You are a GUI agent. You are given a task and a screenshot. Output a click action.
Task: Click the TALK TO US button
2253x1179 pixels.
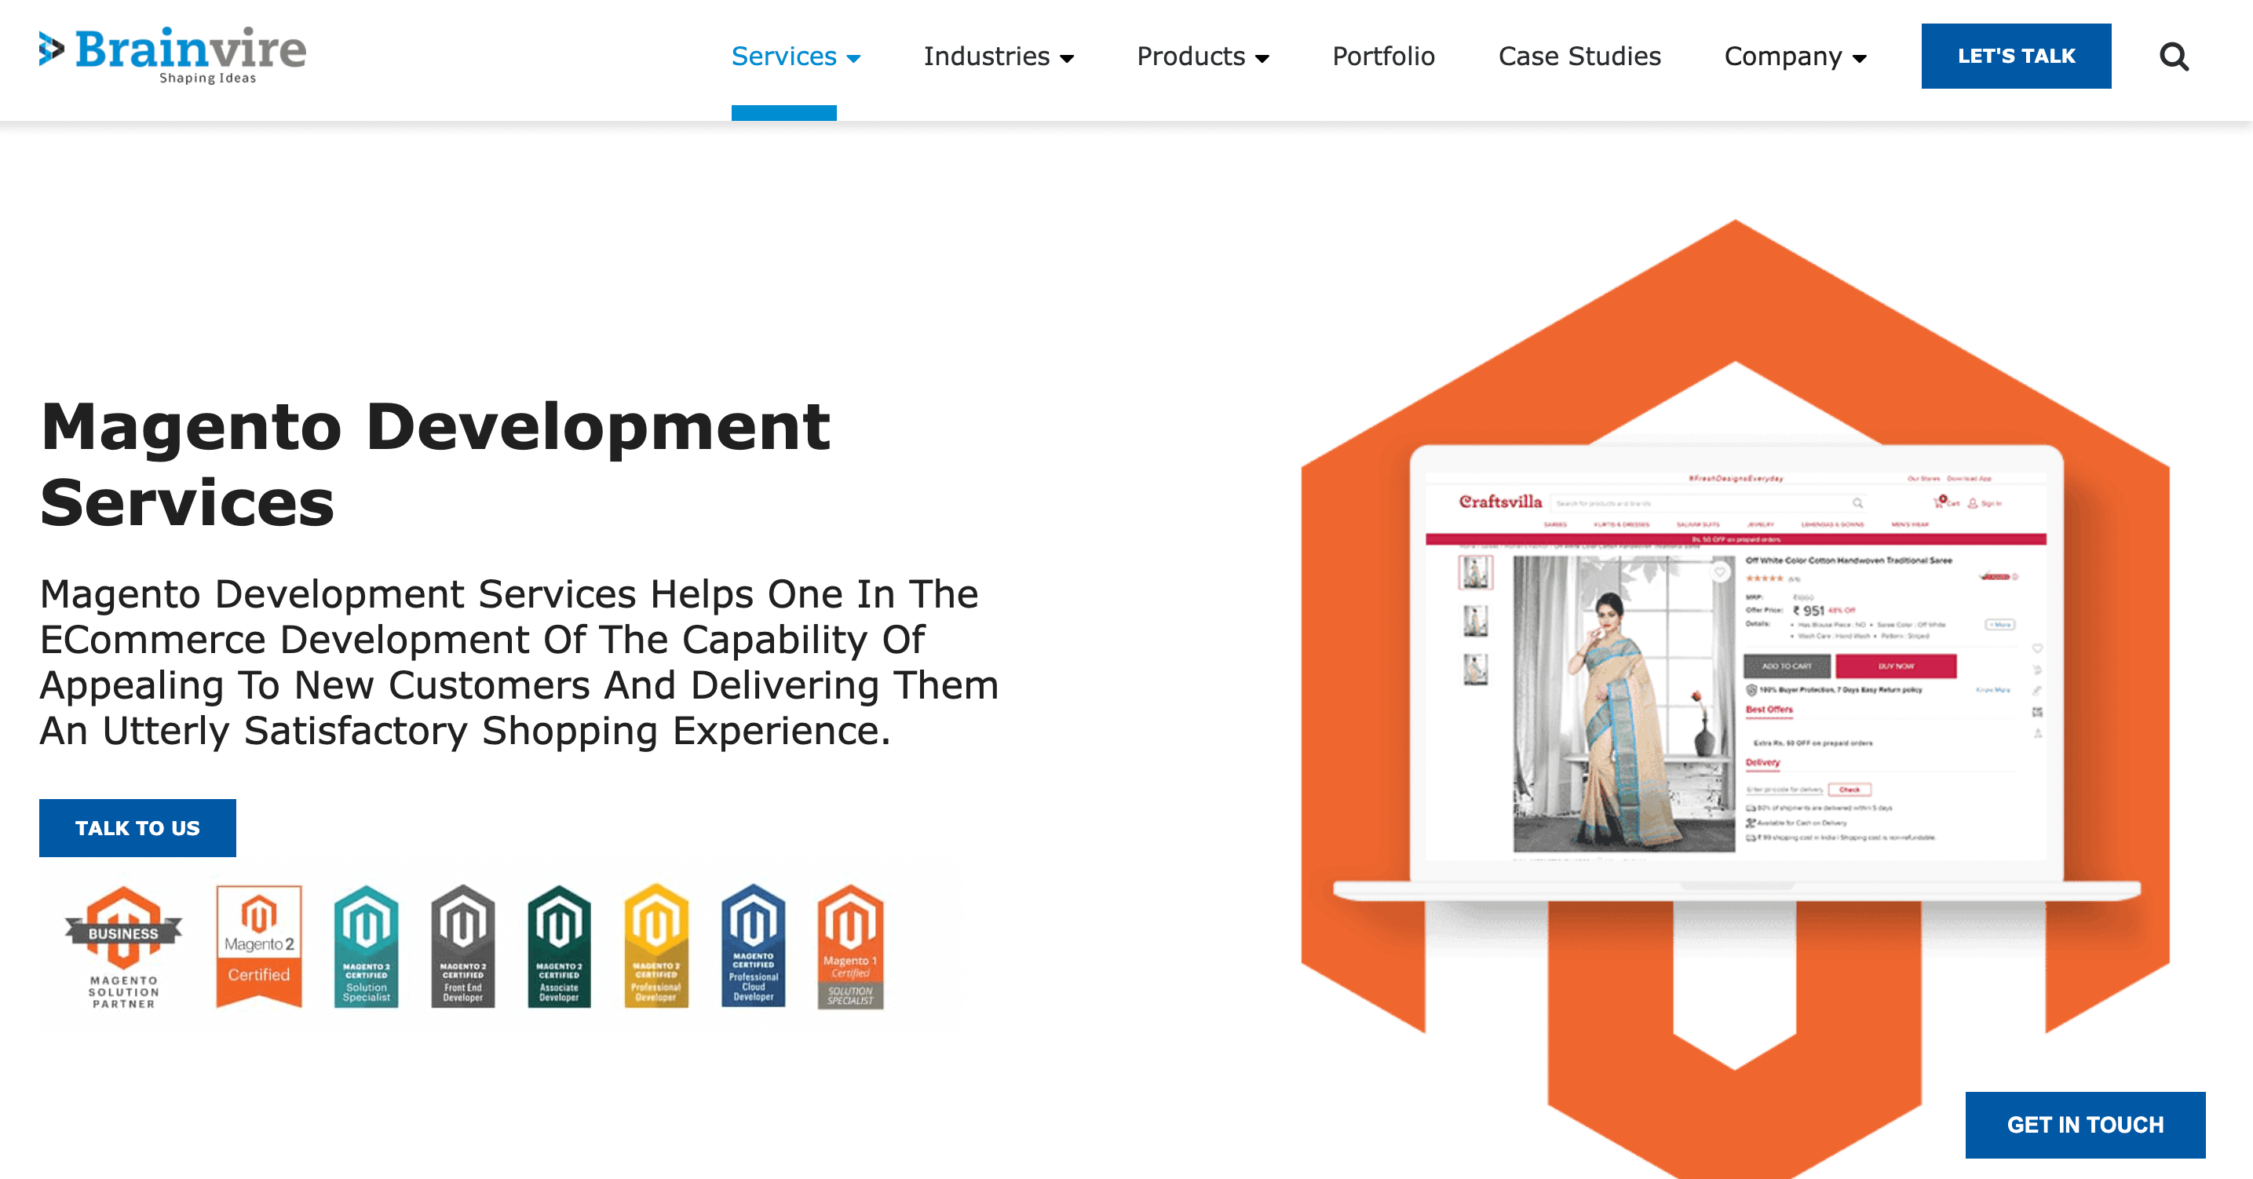coord(137,827)
